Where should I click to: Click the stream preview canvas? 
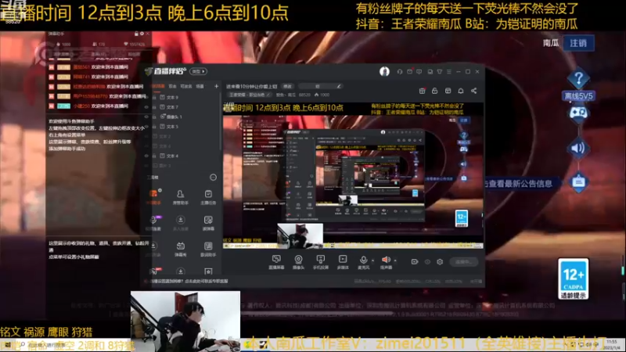click(353, 175)
